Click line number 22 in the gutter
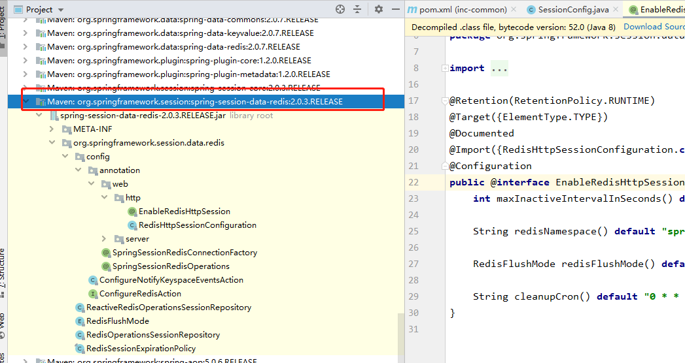Screen dimensions: 685x363 [413, 182]
